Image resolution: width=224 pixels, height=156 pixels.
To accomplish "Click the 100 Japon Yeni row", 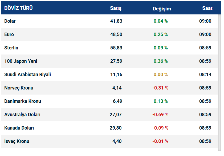I will pos(21,61).
